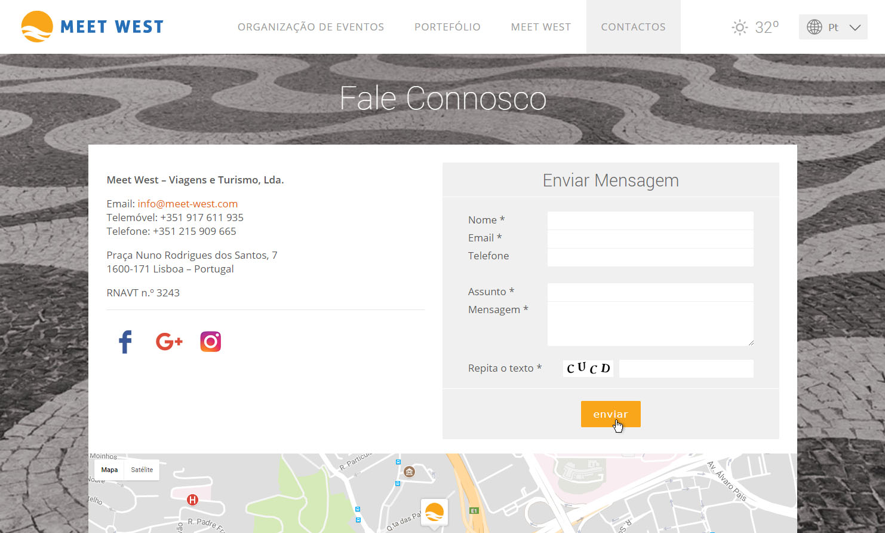Click the info@meet-west.com email link

(188, 204)
